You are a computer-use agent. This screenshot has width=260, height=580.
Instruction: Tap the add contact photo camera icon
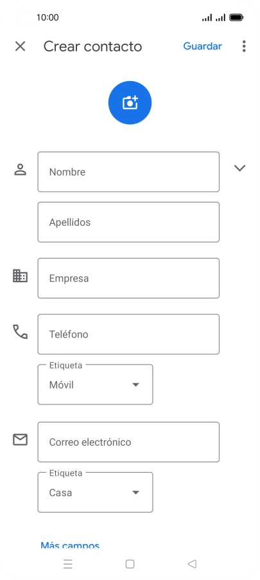130,103
